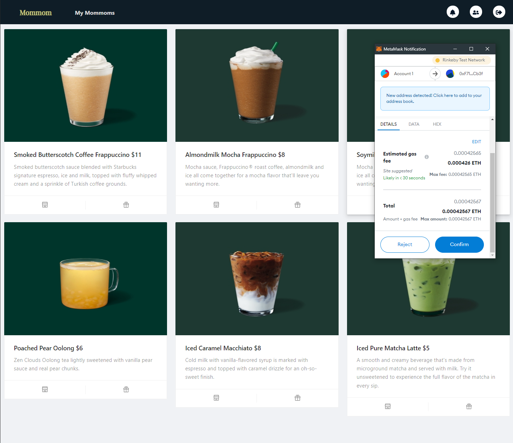Click the recipient 0xF71...Cb3f avatar icon

[450, 74]
